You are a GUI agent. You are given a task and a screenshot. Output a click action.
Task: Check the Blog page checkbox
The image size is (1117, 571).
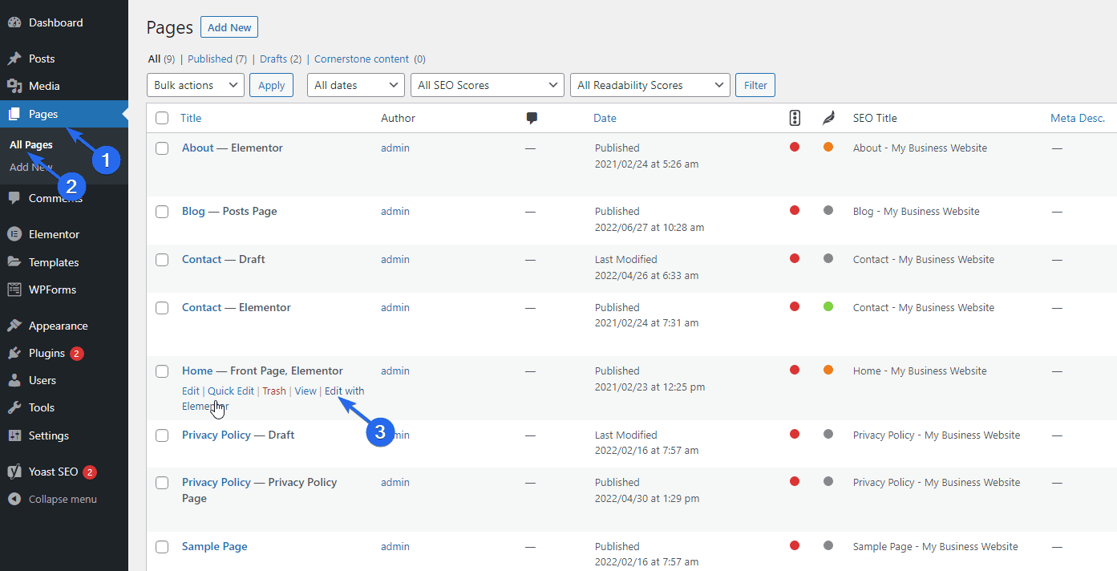click(x=162, y=212)
